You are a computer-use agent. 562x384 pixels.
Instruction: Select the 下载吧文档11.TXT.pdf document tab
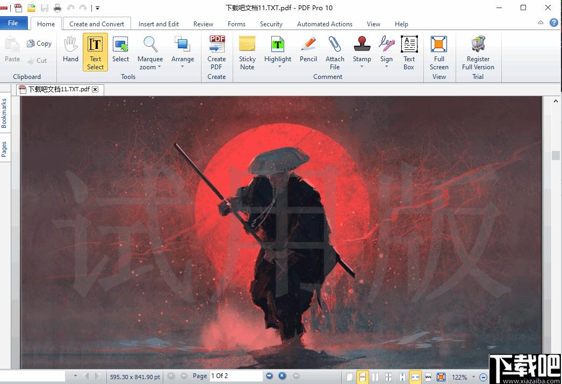click(x=60, y=89)
